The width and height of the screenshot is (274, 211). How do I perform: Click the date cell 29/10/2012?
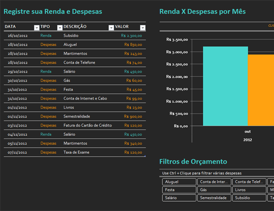(17, 71)
